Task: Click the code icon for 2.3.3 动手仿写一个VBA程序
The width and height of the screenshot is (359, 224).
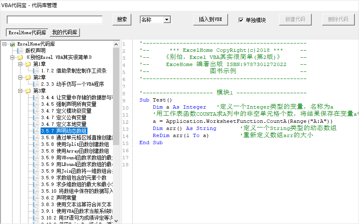Action: (36, 84)
